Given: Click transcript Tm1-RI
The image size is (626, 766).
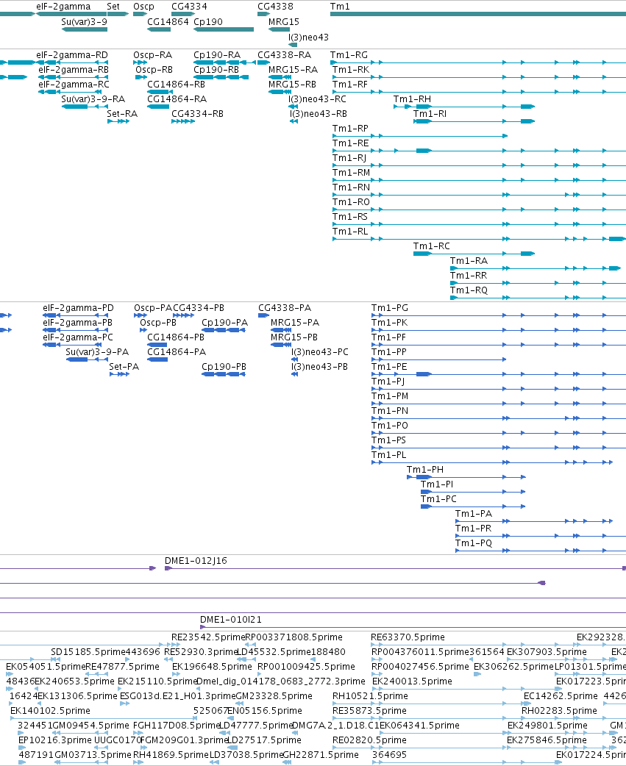Looking at the screenshot, I should (x=430, y=114).
